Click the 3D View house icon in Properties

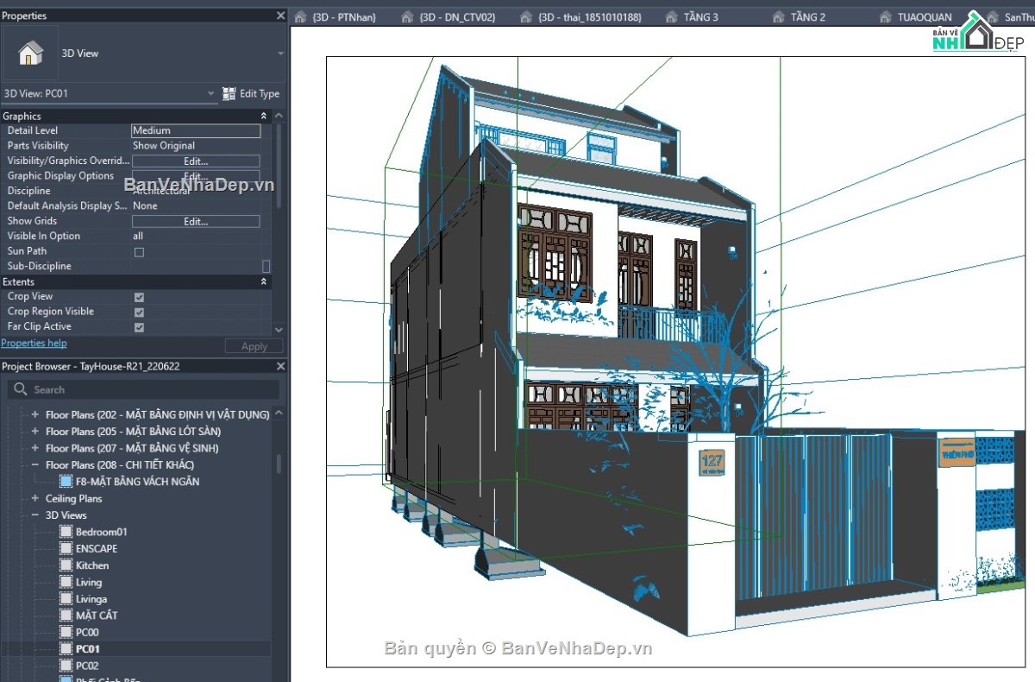31,53
